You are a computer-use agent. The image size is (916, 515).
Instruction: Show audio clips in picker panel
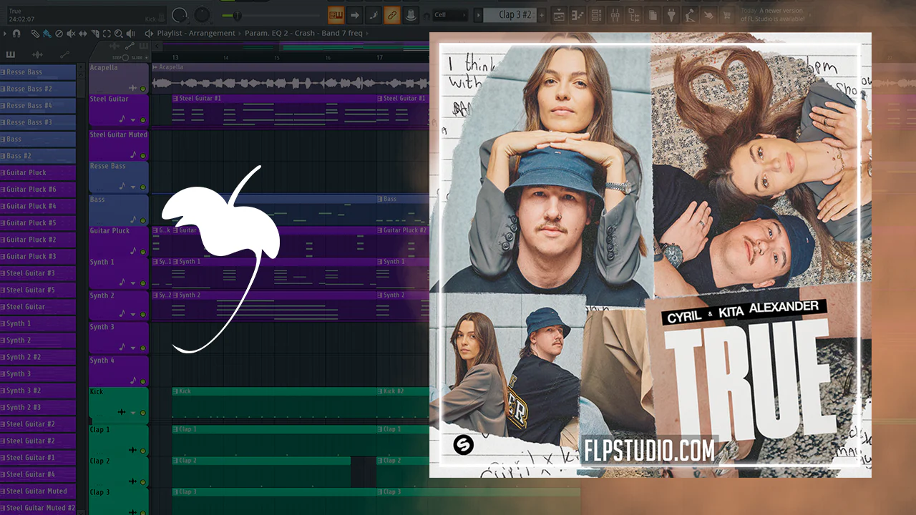click(38, 55)
